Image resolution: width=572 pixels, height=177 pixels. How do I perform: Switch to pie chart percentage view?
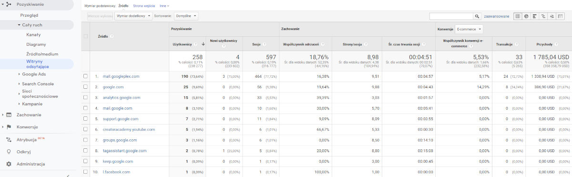click(526, 16)
